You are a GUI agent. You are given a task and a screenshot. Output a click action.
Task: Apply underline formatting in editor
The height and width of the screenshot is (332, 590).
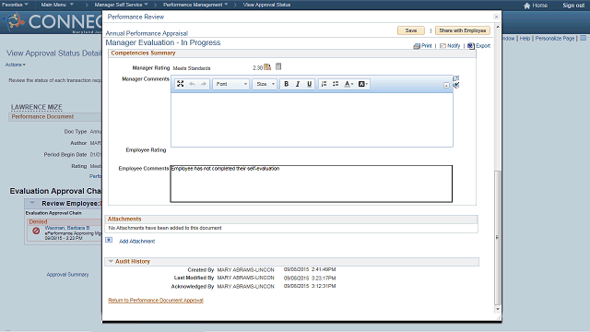(310, 84)
